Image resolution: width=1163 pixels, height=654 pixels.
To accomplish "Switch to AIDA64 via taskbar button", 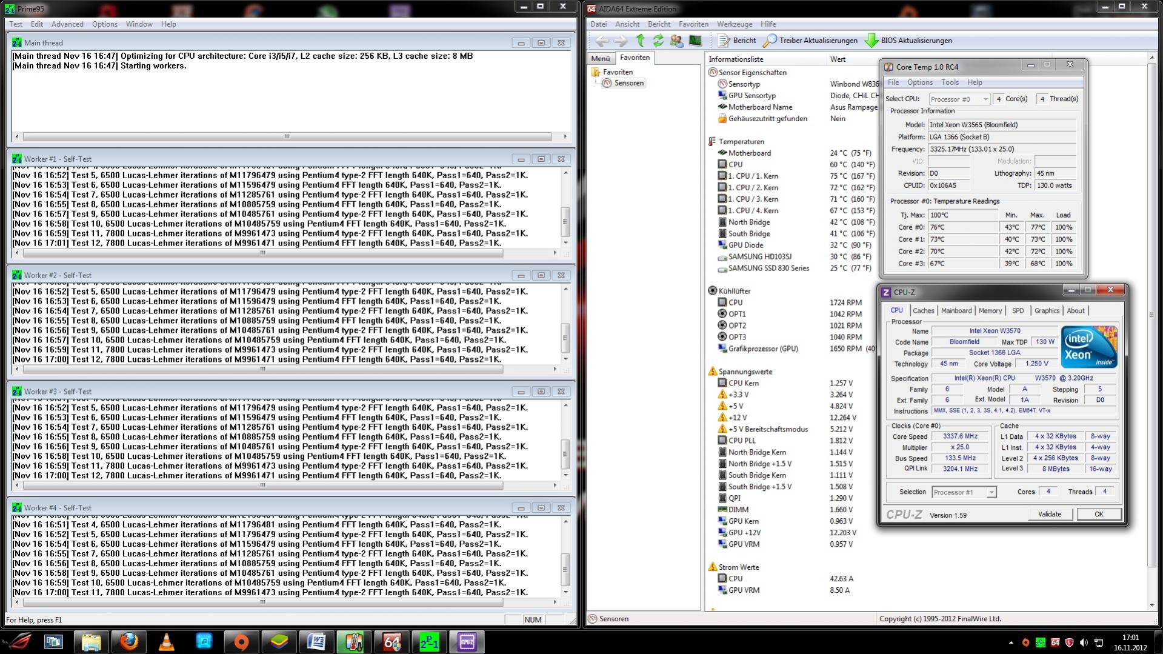I will click(x=392, y=641).
